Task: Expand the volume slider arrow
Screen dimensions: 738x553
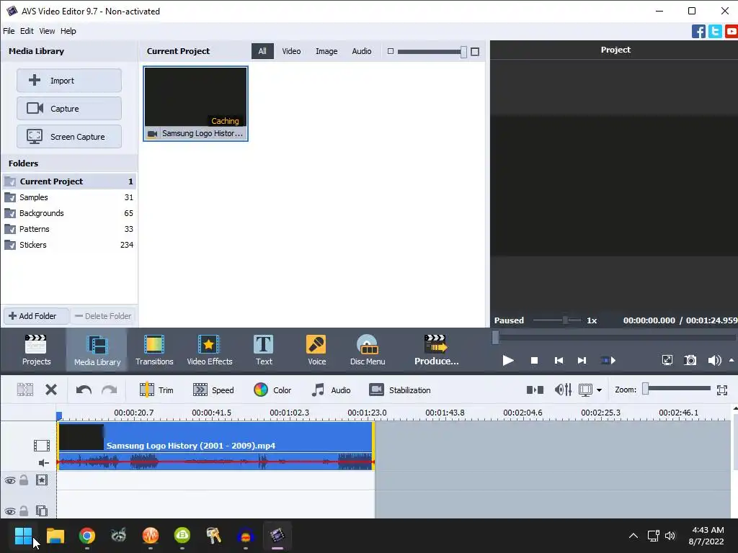Action: pos(732,360)
